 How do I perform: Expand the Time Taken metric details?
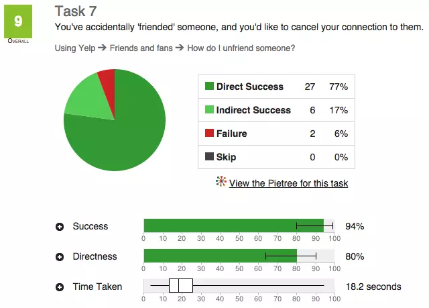pyautogui.click(x=60, y=287)
